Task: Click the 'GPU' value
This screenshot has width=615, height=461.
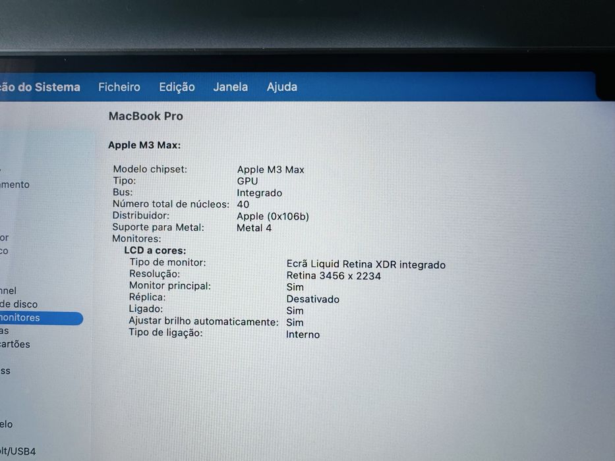Action: [247, 181]
